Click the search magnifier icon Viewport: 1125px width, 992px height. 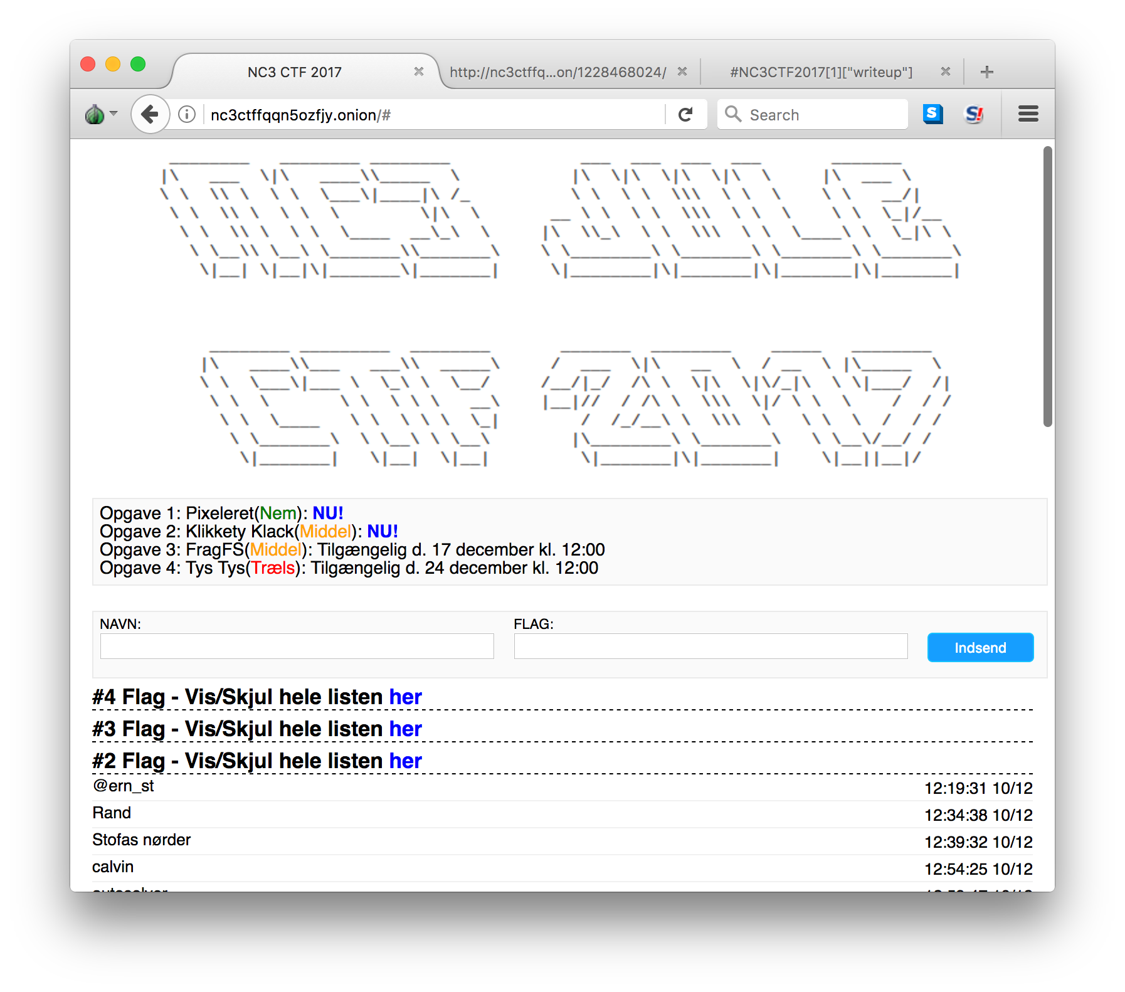coord(732,113)
